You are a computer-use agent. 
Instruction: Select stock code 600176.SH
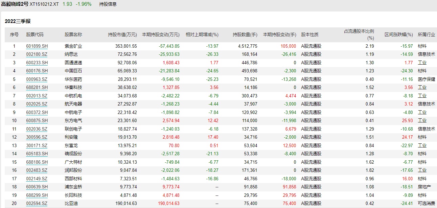(37, 71)
